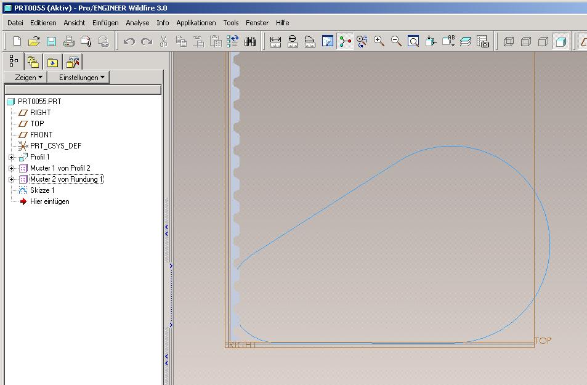Open the saved view list icon
Viewport: 587px width, 385px height.
pos(448,41)
